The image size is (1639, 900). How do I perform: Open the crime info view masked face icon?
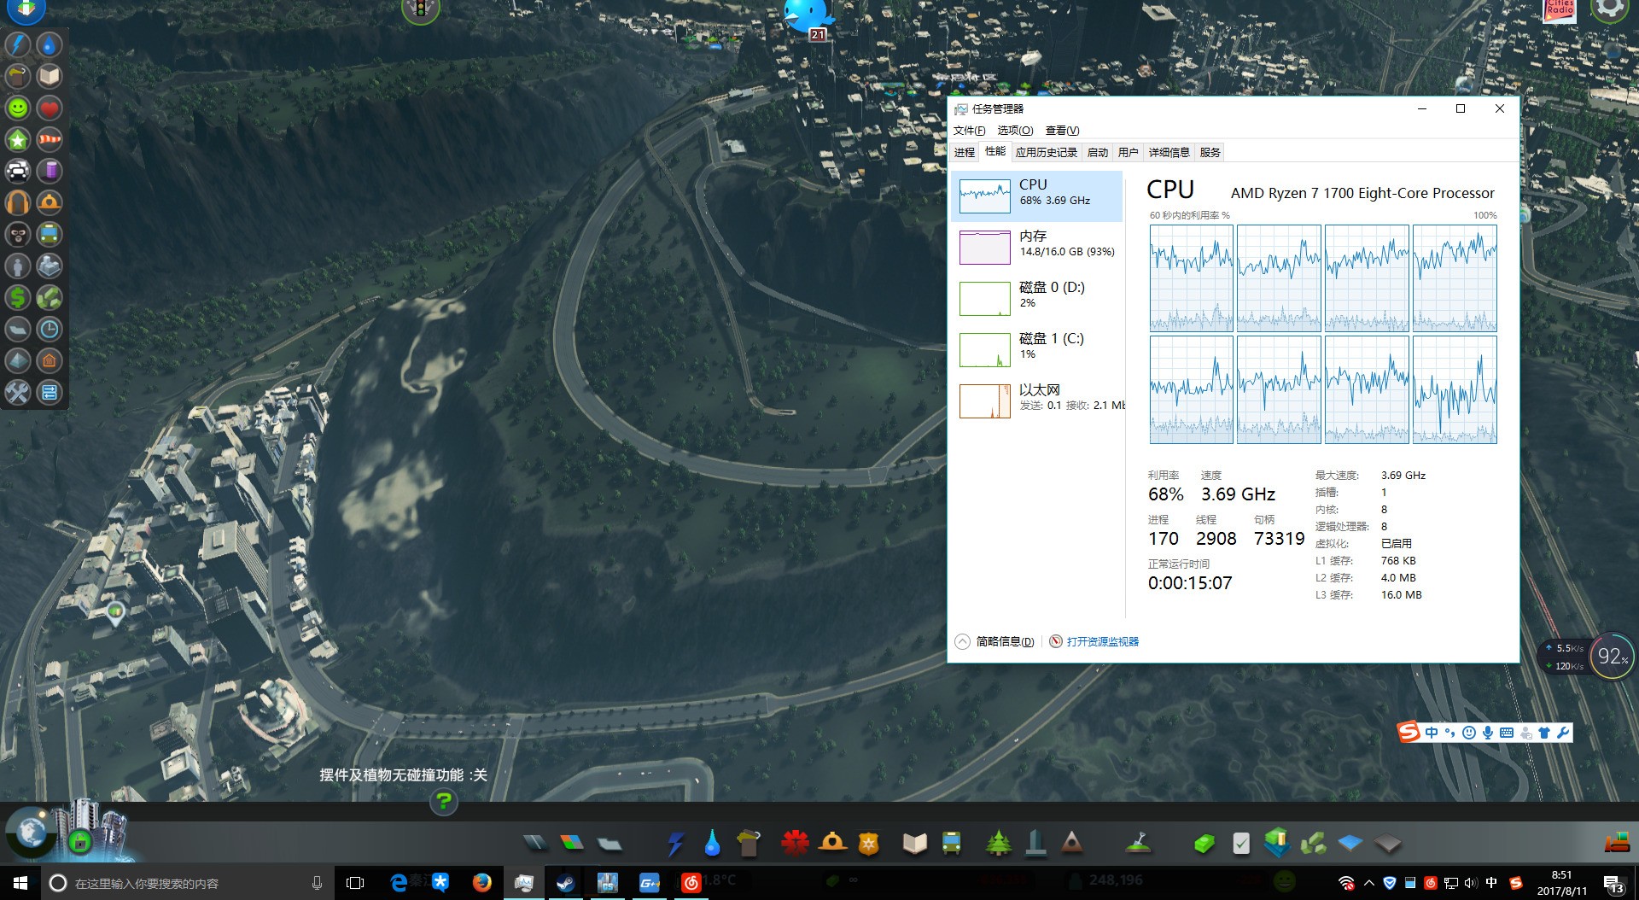click(x=18, y=234)
